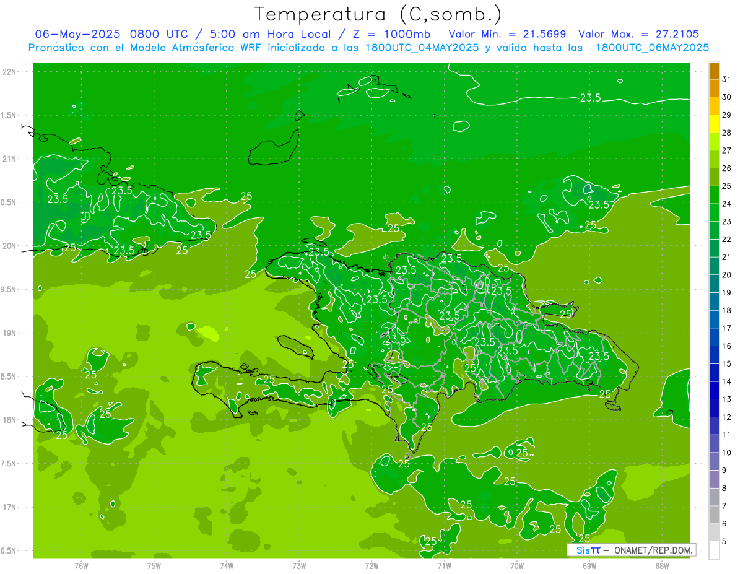Image resolution: width=743 pixels, height=574 pixels.
Task: Pick the yellow swatch between 28 and 29
Action: (714, 124)
